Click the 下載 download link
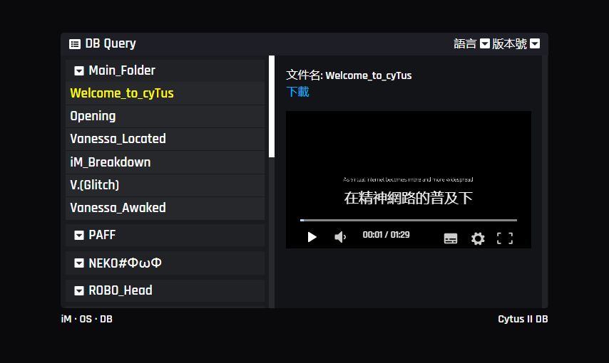 [x=297, y=92]
